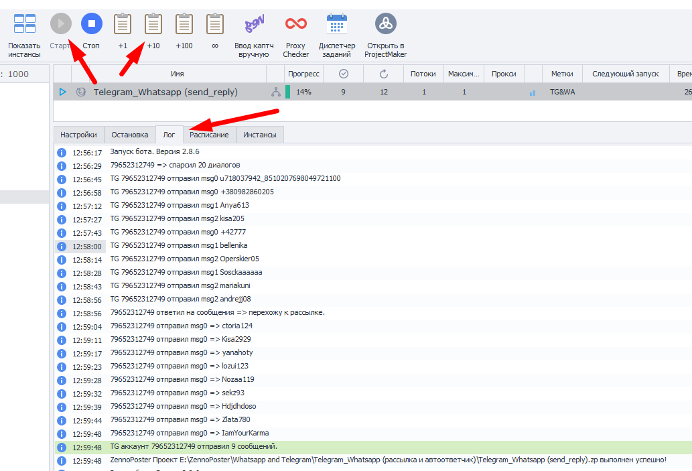Screen dimensions: 692x471
Task: Click info icon at 12:56:45 log row
Action: [62, 180]
